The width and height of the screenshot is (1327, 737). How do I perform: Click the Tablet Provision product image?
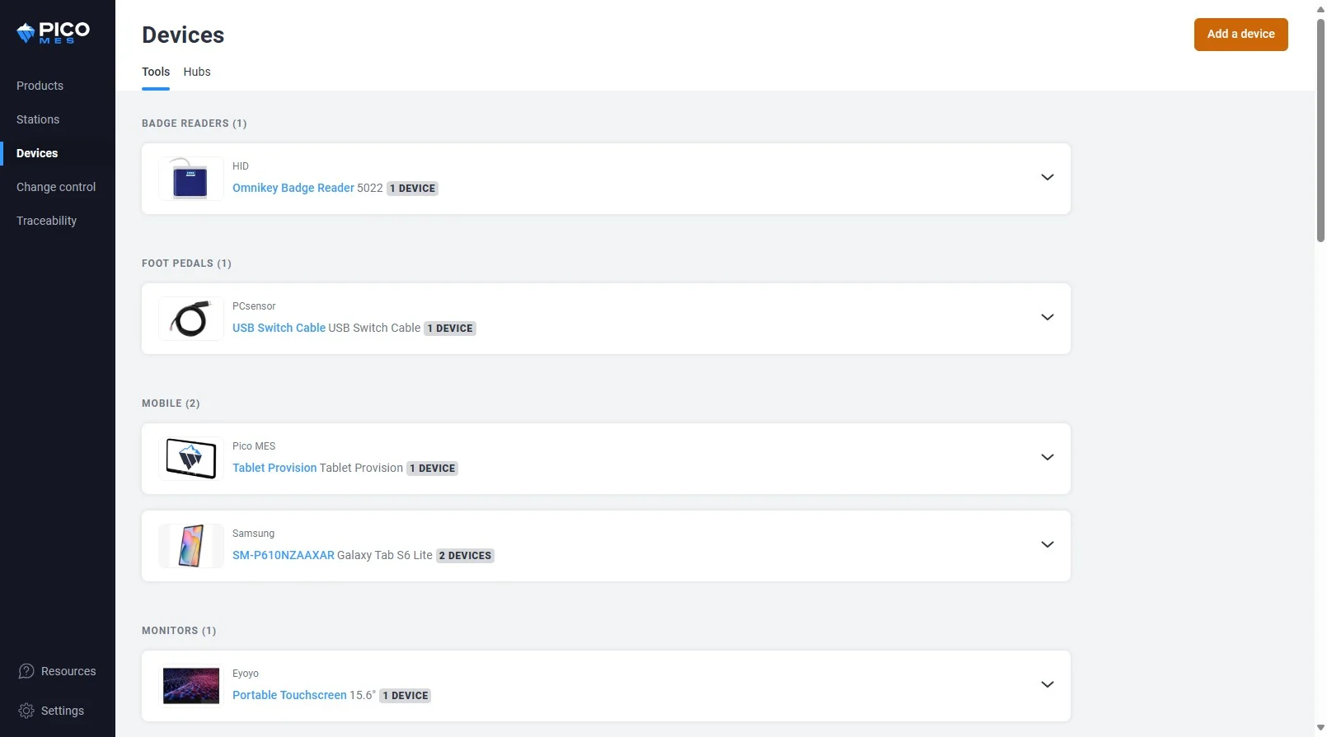(191, 459)
